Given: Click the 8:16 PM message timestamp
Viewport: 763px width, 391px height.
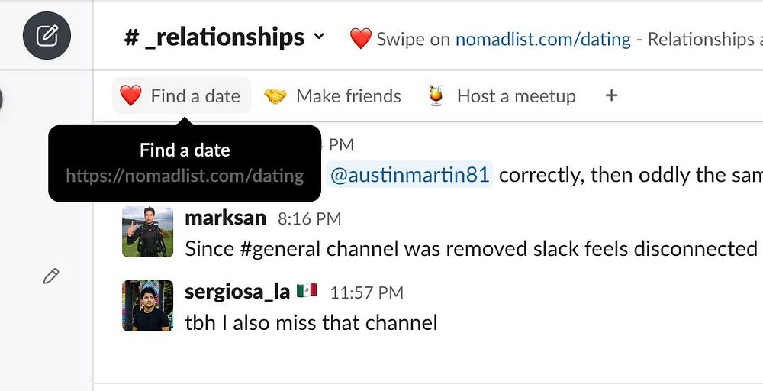Looking at the screenshot, I should pos(309,218).
